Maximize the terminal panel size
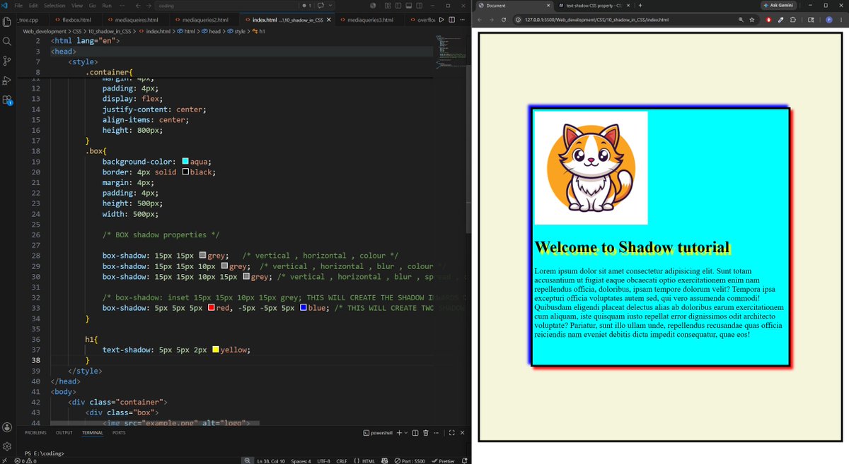 pyautogui.click(x=451, y=432)
